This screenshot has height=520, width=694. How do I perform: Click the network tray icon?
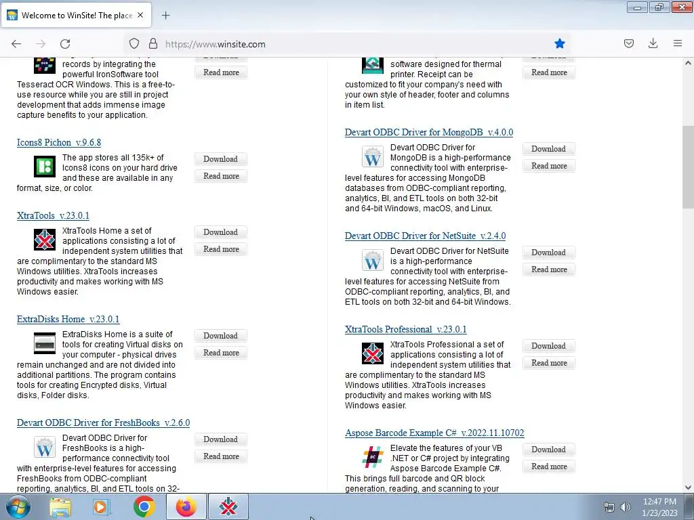click(609, 507)
